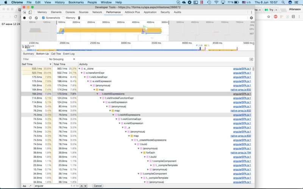The width and height of the screenshot is (303, 189).
Task: Collapse t.visitInvokeFunctionExpr row
Action: tap(100, 98)
